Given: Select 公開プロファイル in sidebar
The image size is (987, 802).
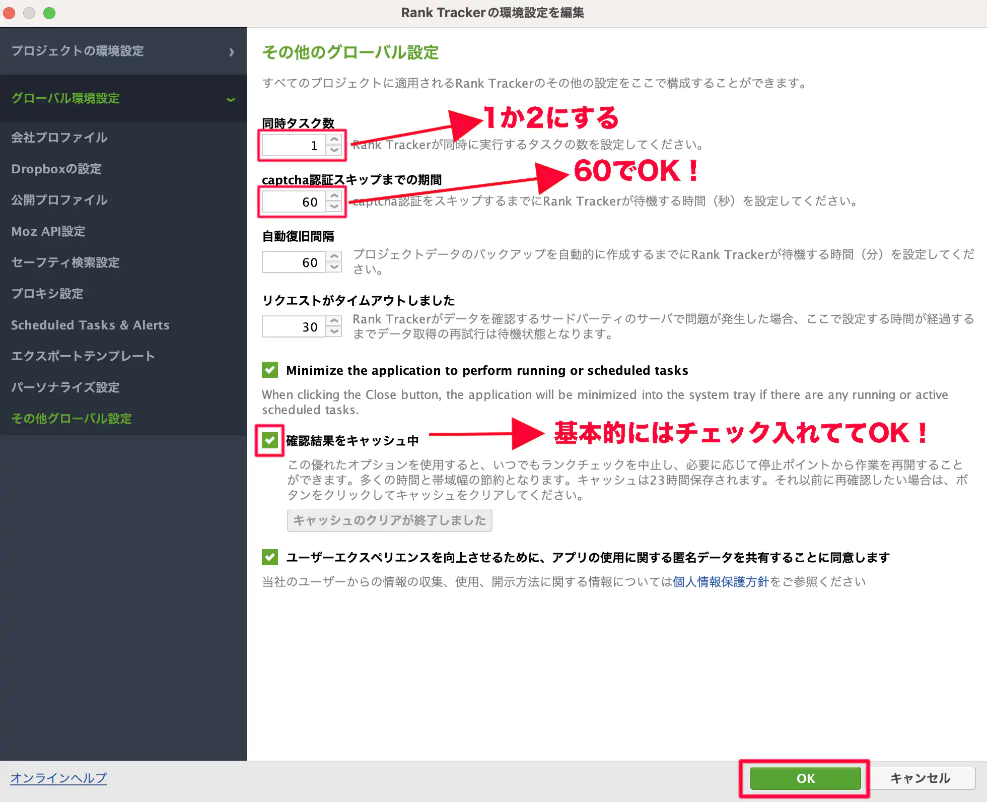Looking at the screenshot, I should coord(59,200).
